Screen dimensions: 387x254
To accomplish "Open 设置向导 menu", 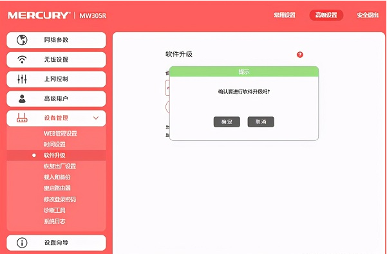I will 56,242.
